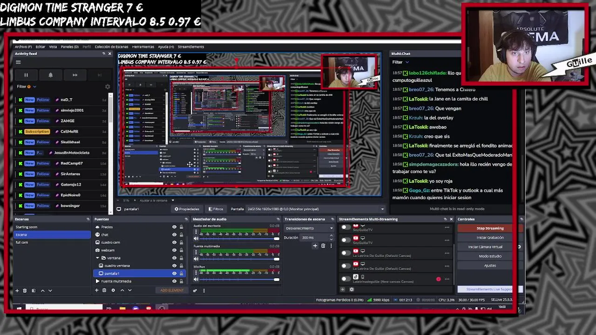Screen dimensions: 596x335
Task: Open source properties gear in Fuentes toolbar
Action: (113, 290)
